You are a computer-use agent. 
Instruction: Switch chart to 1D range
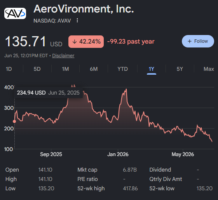click(x=9, y=69)
